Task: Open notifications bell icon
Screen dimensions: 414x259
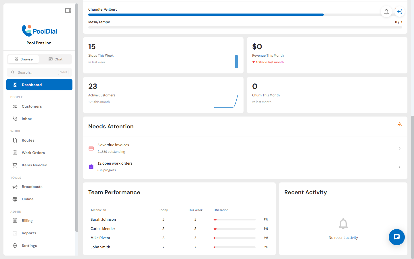Action: click(386, 12)
